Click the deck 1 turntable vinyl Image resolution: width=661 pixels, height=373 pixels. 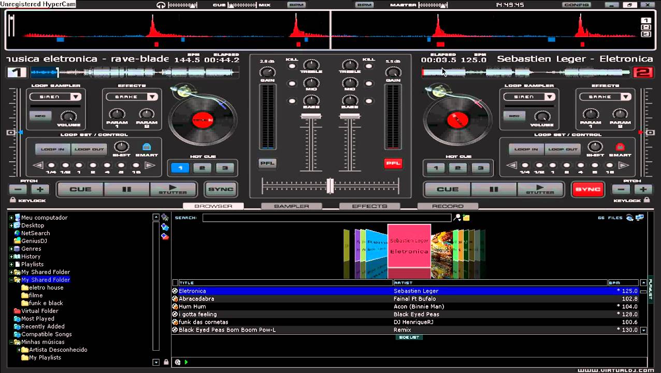(203, 120)
